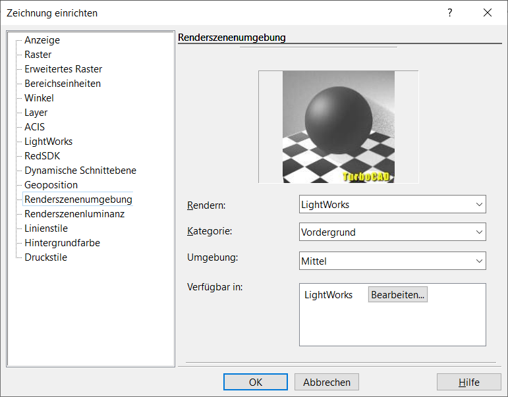Viewport: 508px width, 397px height.
Task: Open Bereichseinheiten settings
Action: pyautogui.click(x=63, y=84)
